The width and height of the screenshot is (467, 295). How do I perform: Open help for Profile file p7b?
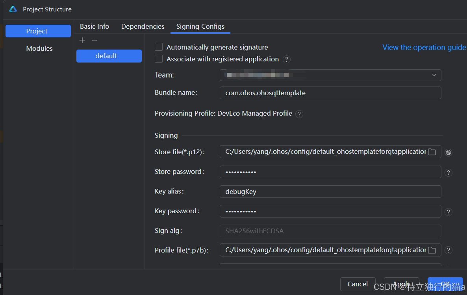point(448,251)
